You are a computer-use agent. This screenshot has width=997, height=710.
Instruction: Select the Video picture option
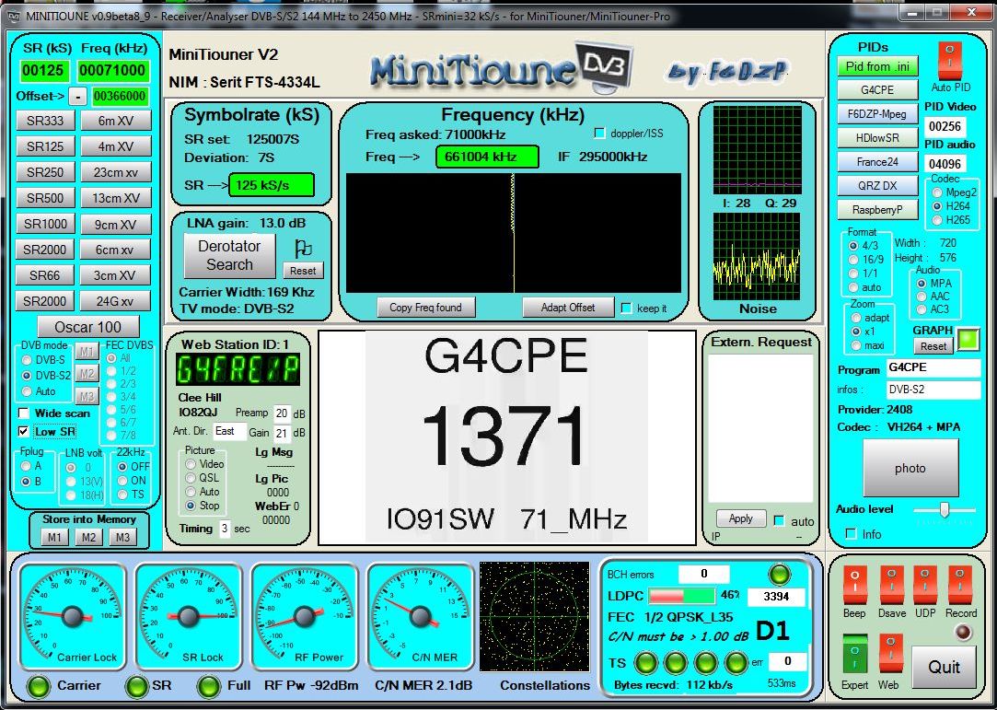[191, 464]
